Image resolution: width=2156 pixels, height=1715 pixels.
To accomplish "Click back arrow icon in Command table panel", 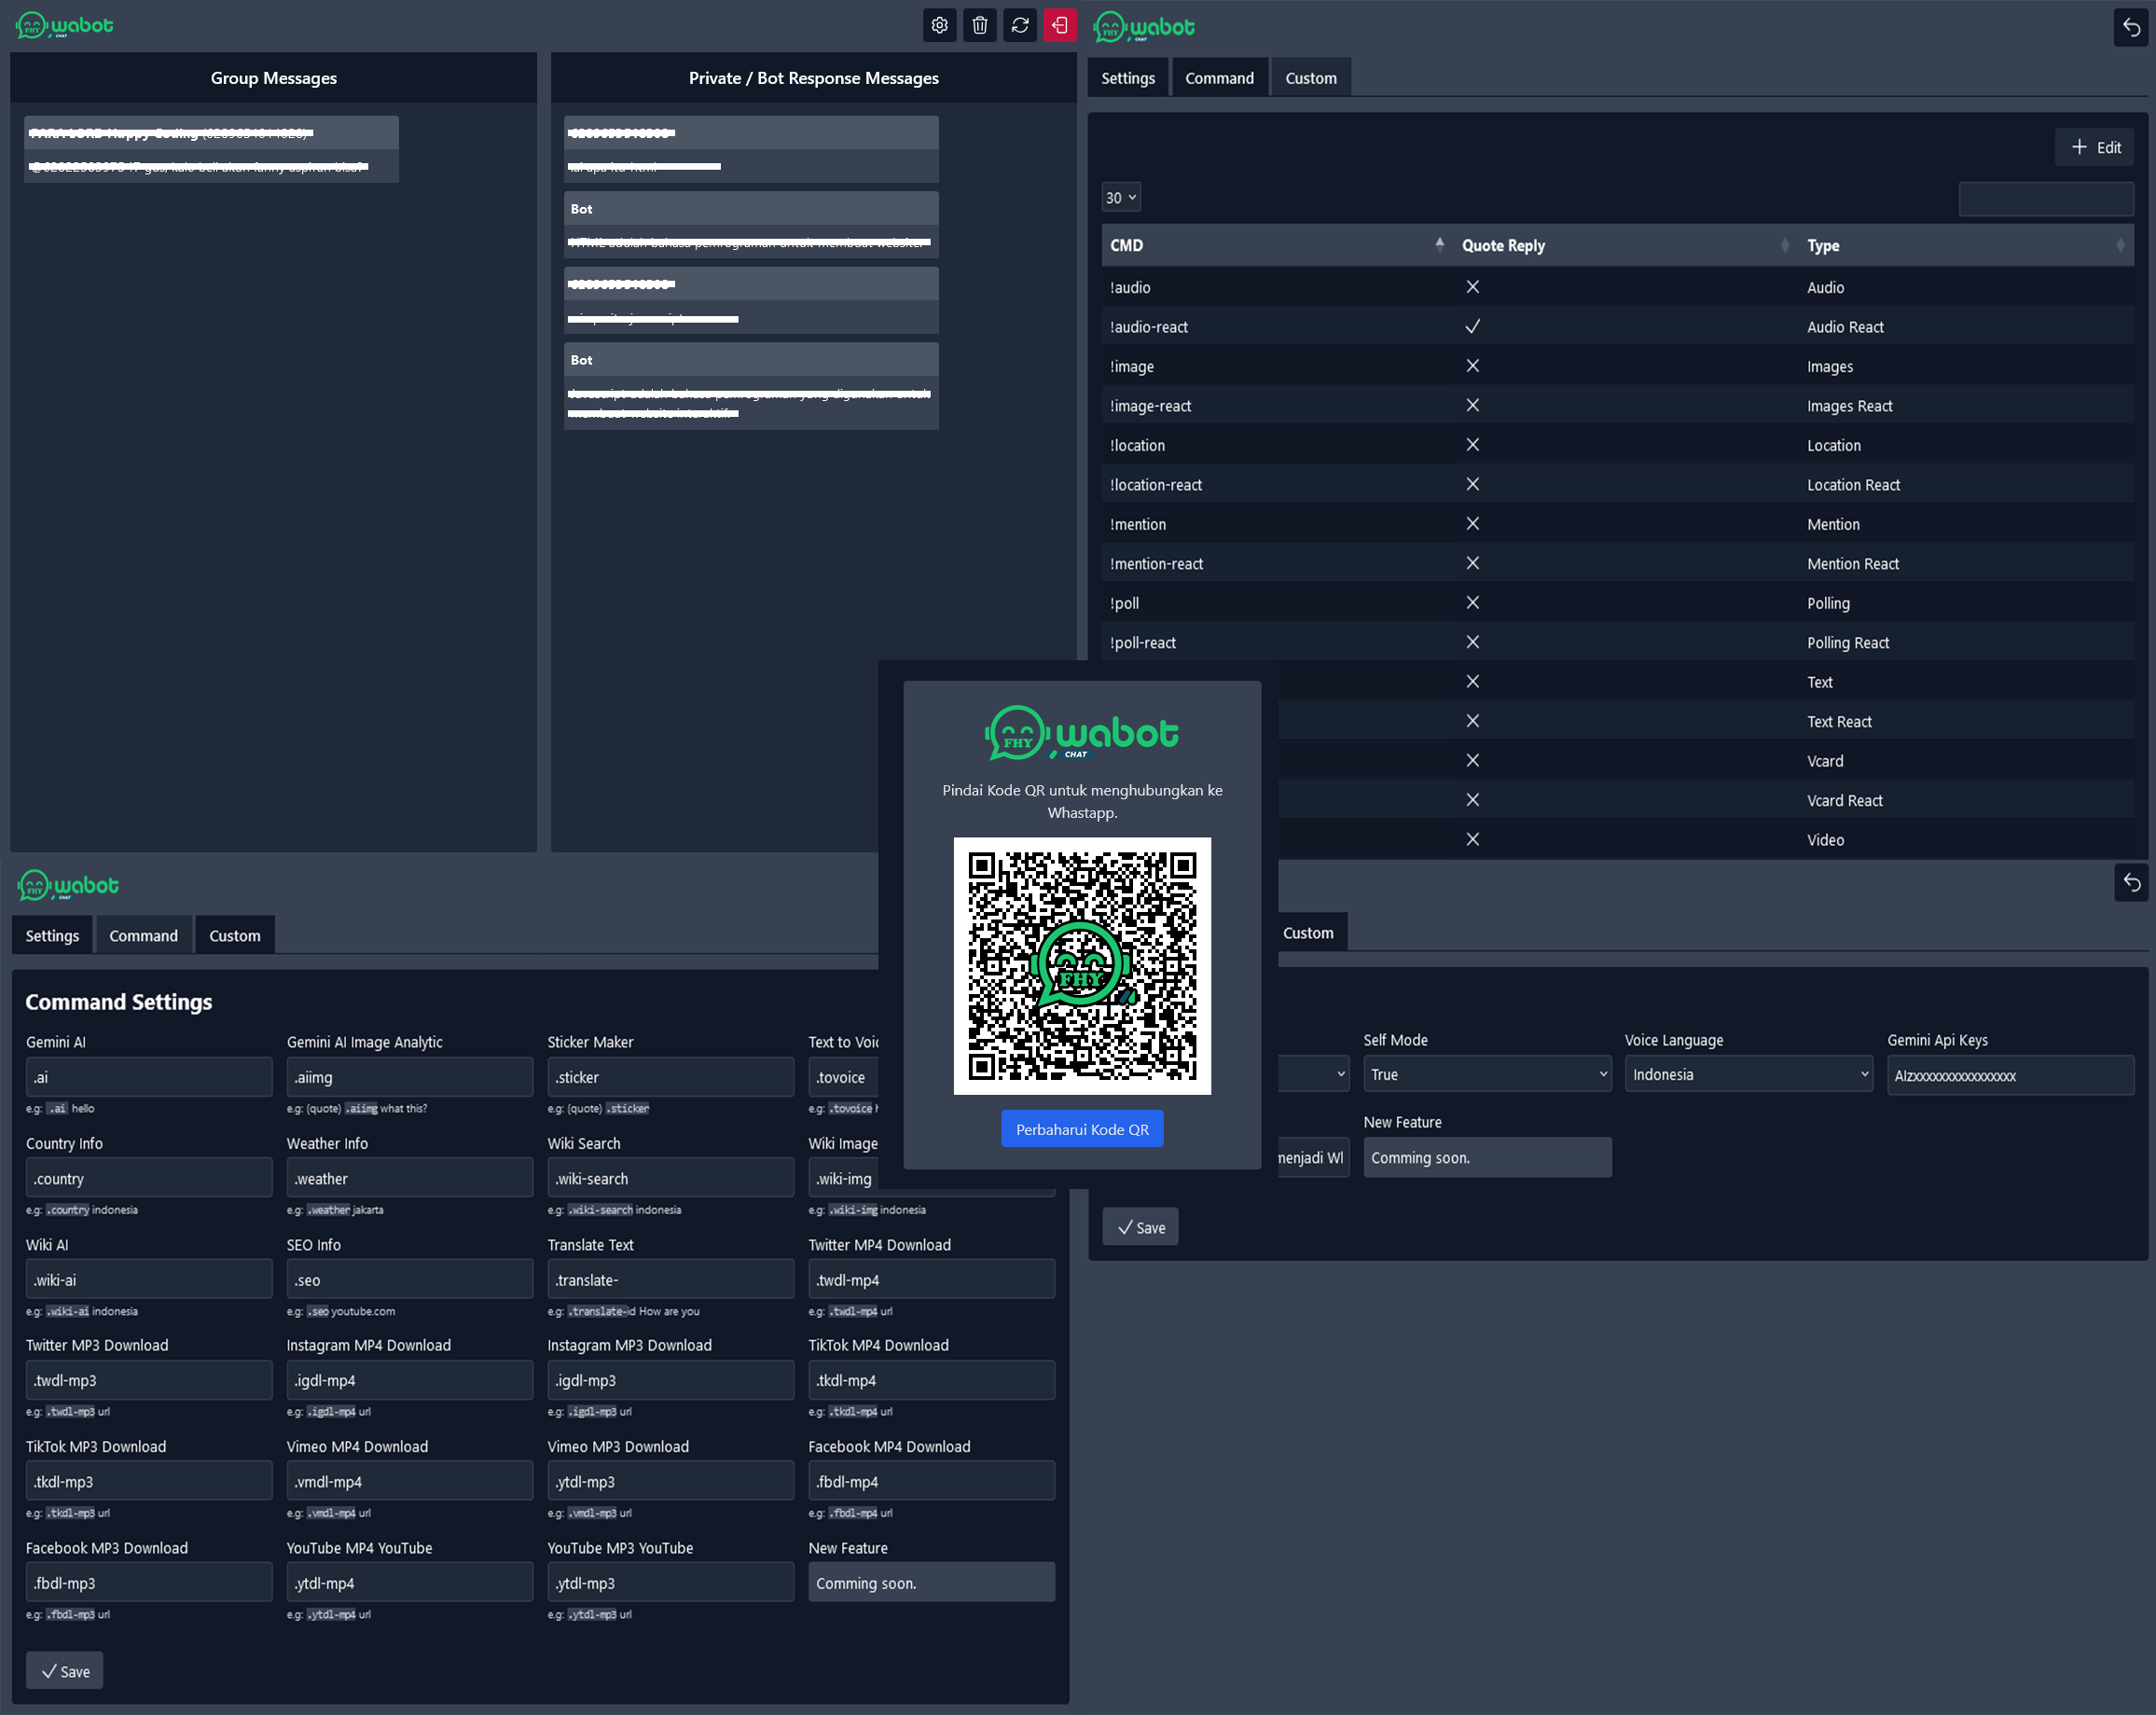I will point(2131,27).
